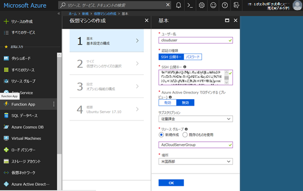Viewport: 303px width, 191px height.
Task: Go to 新規 in the breadcrumb
Action: point(85,14)
